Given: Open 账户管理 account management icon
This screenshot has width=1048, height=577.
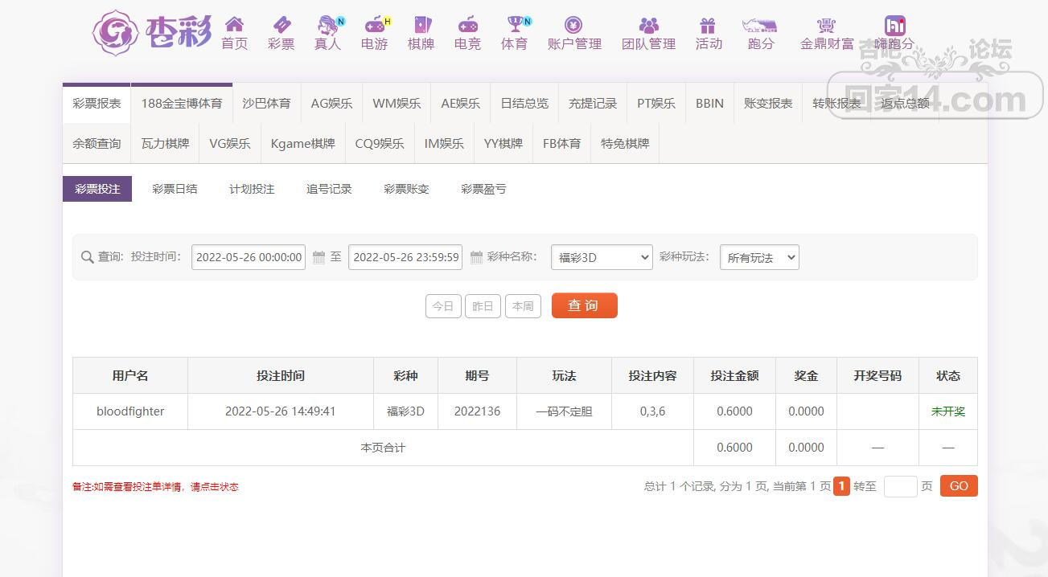Looking at the screenshot, I should 573,25.
